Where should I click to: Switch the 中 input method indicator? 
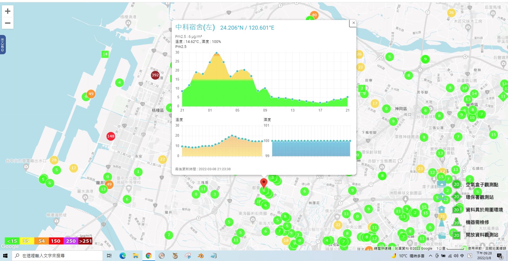(x=462, y=256)
